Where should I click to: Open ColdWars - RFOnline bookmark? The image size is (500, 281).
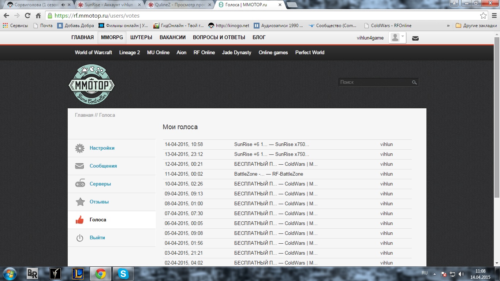[388, 26]
